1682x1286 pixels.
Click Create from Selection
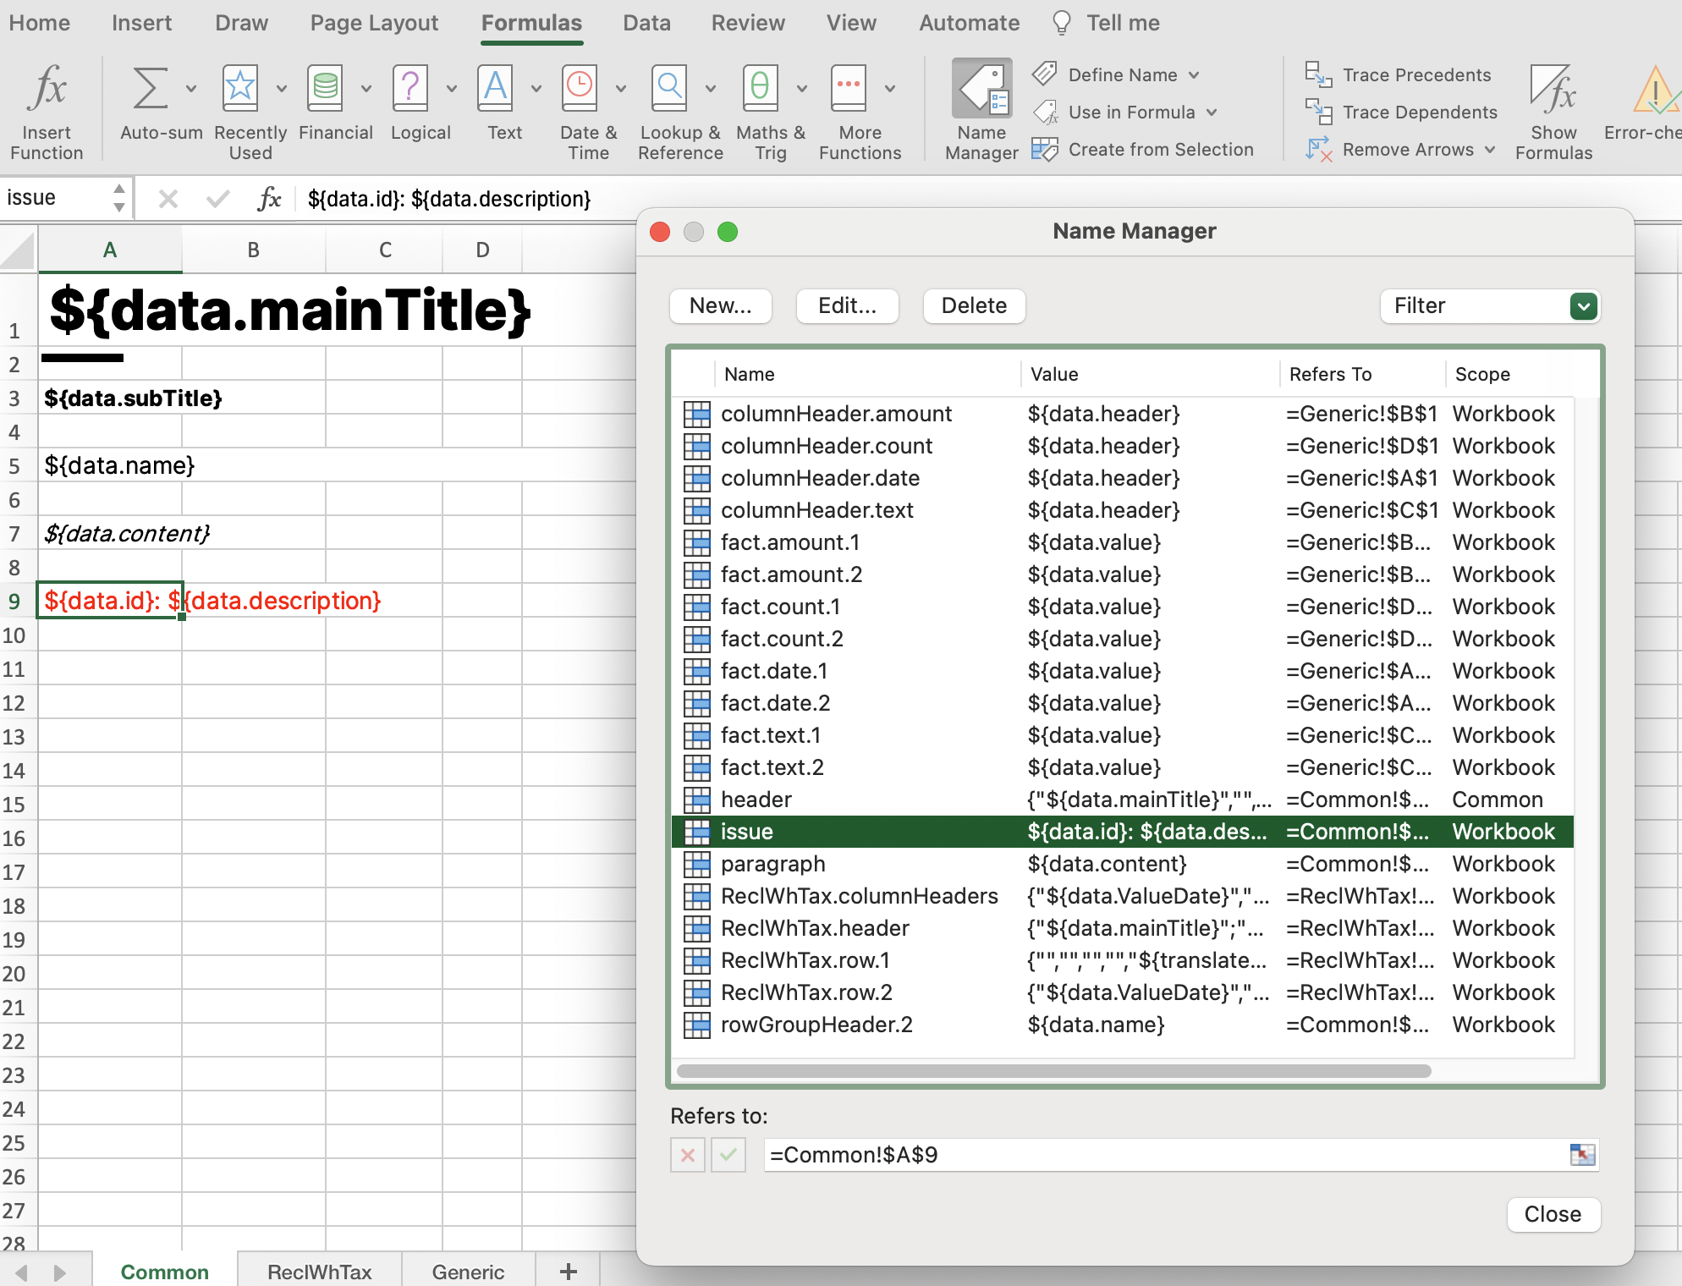(1143, 149)
